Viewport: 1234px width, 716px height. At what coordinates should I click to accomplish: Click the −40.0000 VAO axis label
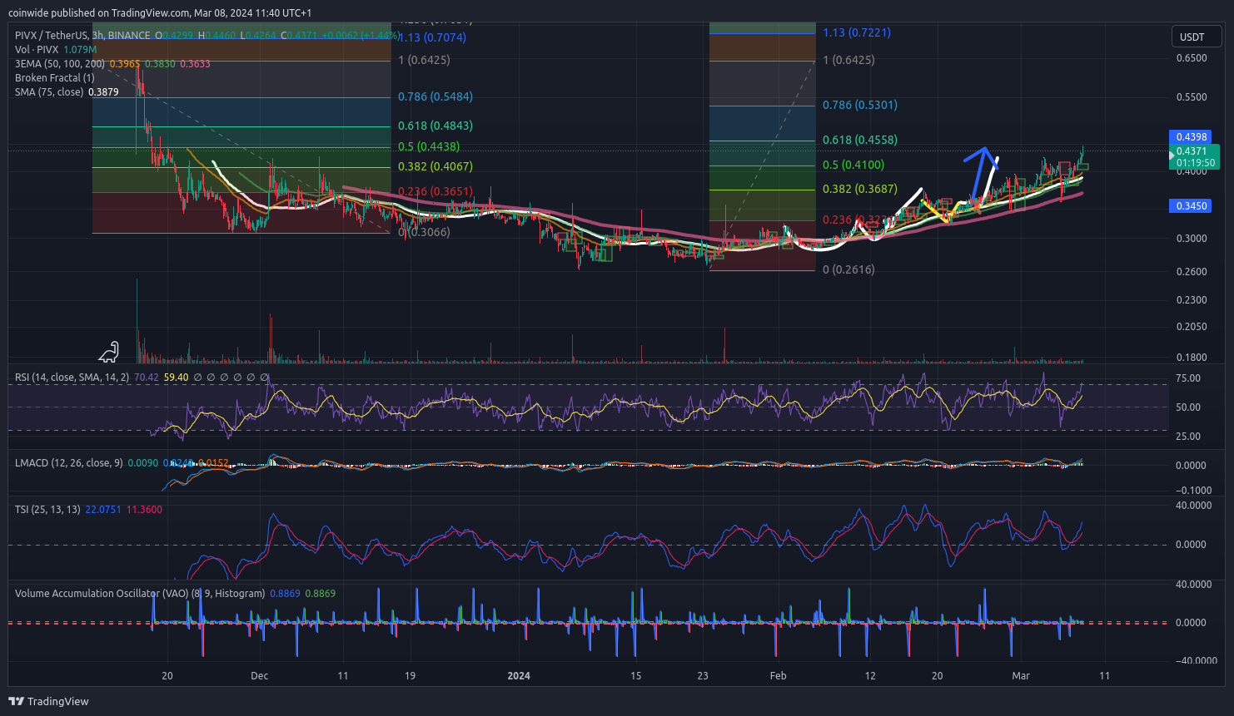pos(1196,661)
